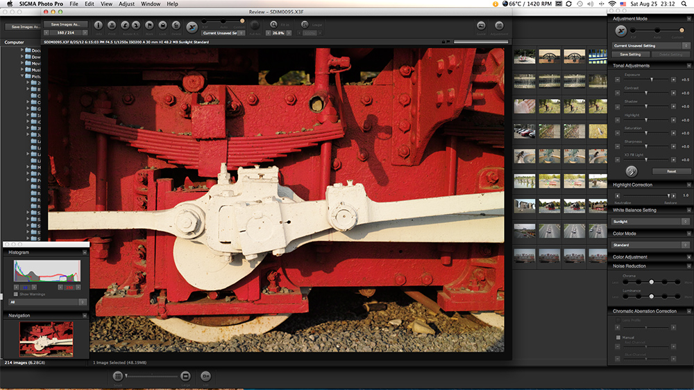694x390 pixels.
Task: Set Luminance noise reduction to rightmost dot
Action: point(677,296)
